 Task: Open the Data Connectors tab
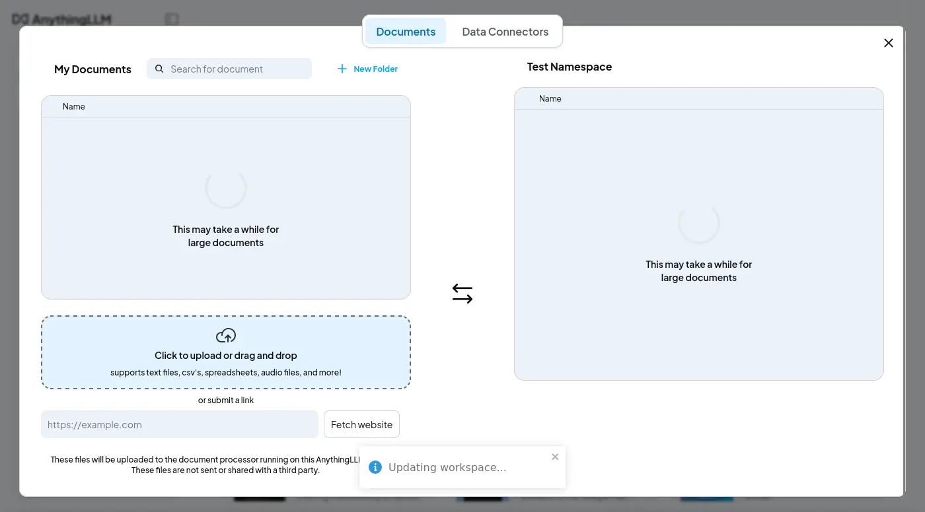click(x=505, y=32)
